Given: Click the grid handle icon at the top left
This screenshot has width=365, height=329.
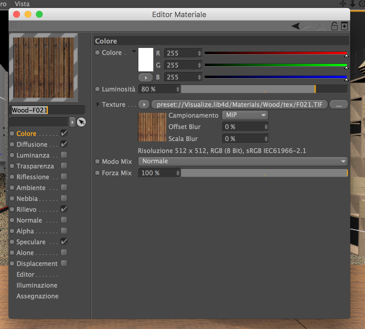Looking at the screenshot, I should [x=15, y=26].
